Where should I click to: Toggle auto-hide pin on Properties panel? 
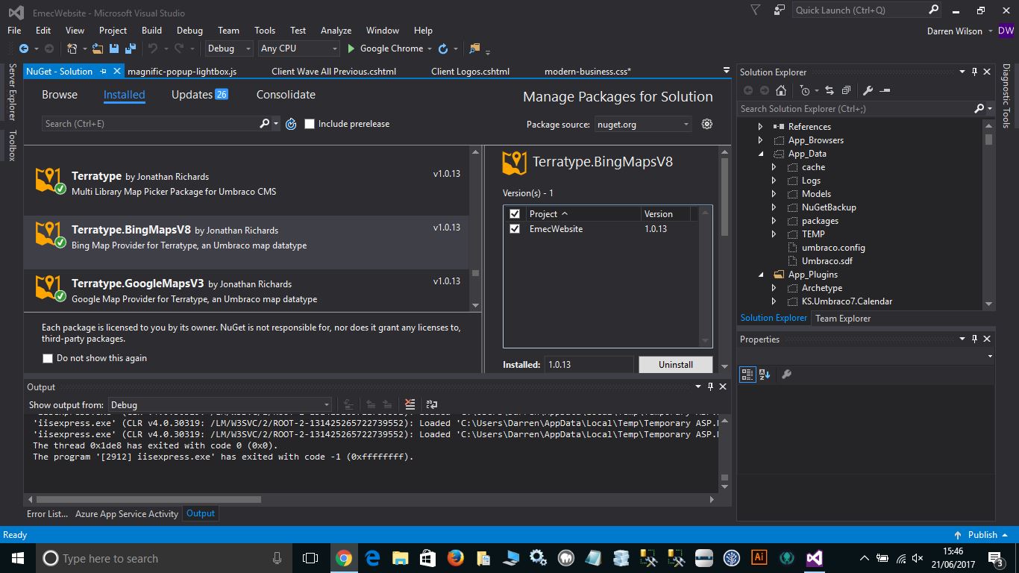[973, 339]
